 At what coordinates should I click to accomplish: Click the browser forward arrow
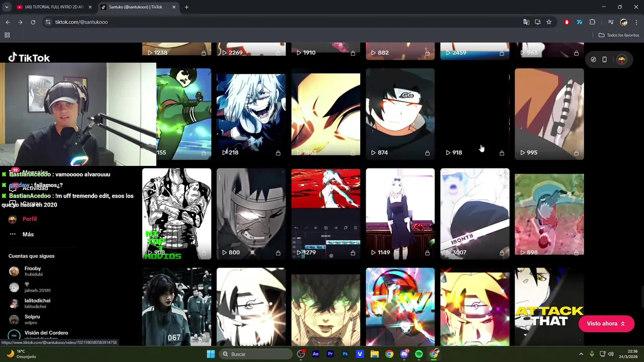point(20,22)
